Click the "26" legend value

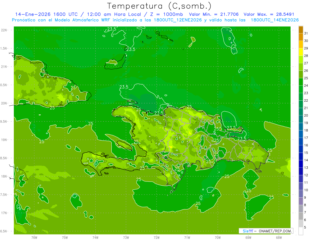[x=306, y=71]
